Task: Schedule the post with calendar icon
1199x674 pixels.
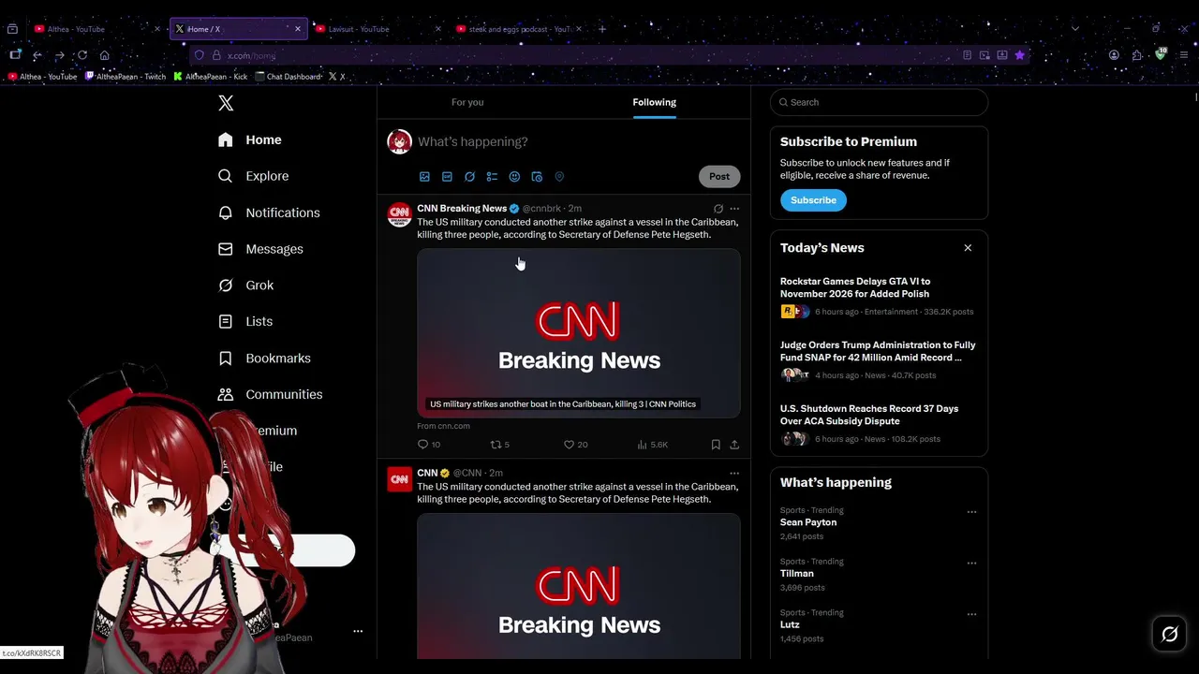Action: (x=537, y=176)
